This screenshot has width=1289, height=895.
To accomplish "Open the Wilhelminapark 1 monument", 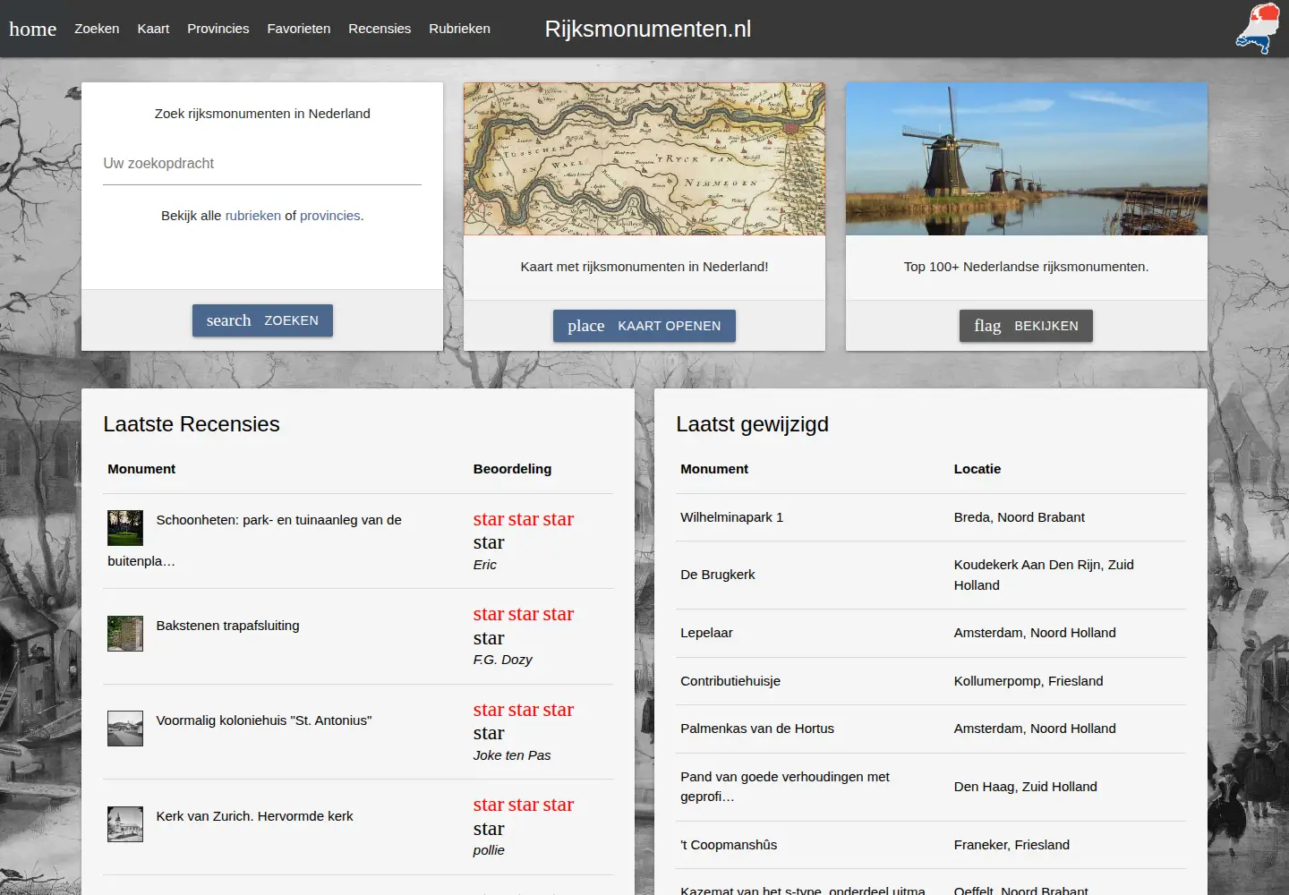I will [731, 517].
